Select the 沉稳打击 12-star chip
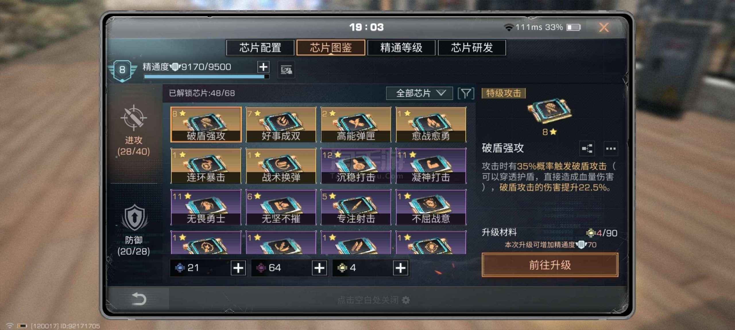The image size is (735, 330). [356, 166]
